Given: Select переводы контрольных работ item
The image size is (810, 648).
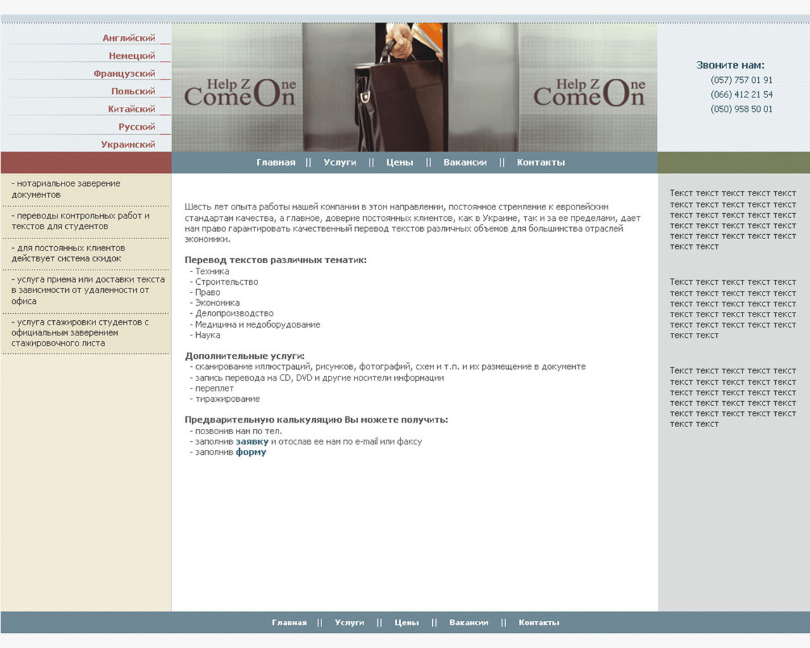Looking at the screenshot, I should point(80,221).
